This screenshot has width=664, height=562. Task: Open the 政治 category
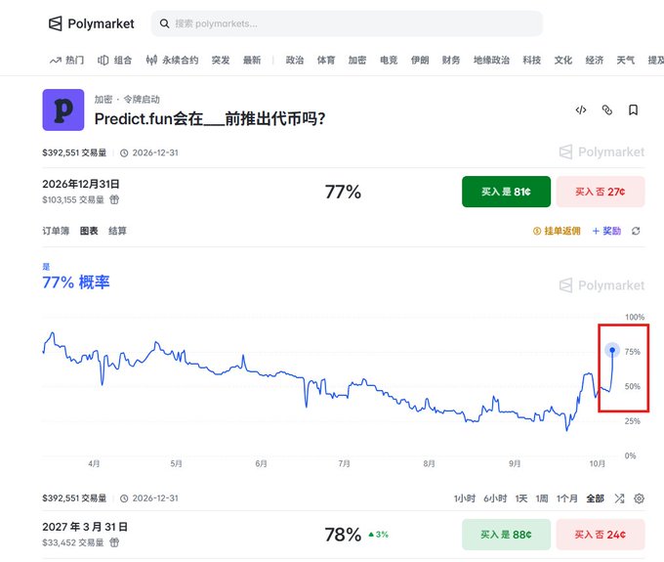(x=295, y=61)
